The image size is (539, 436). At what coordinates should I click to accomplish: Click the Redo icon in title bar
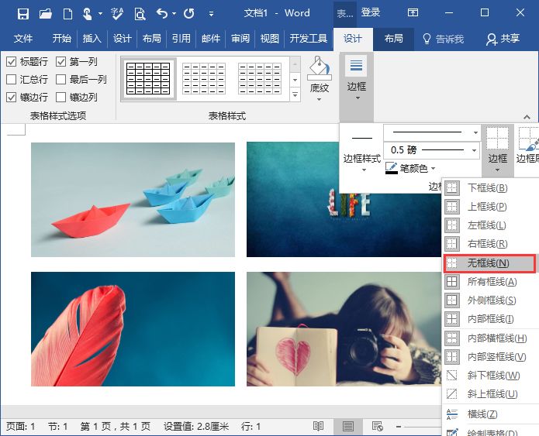click(188, 13)
